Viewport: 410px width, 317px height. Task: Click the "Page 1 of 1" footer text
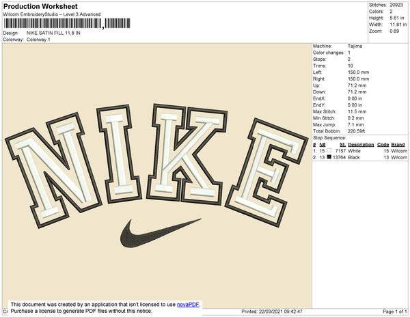coord(395,312)
